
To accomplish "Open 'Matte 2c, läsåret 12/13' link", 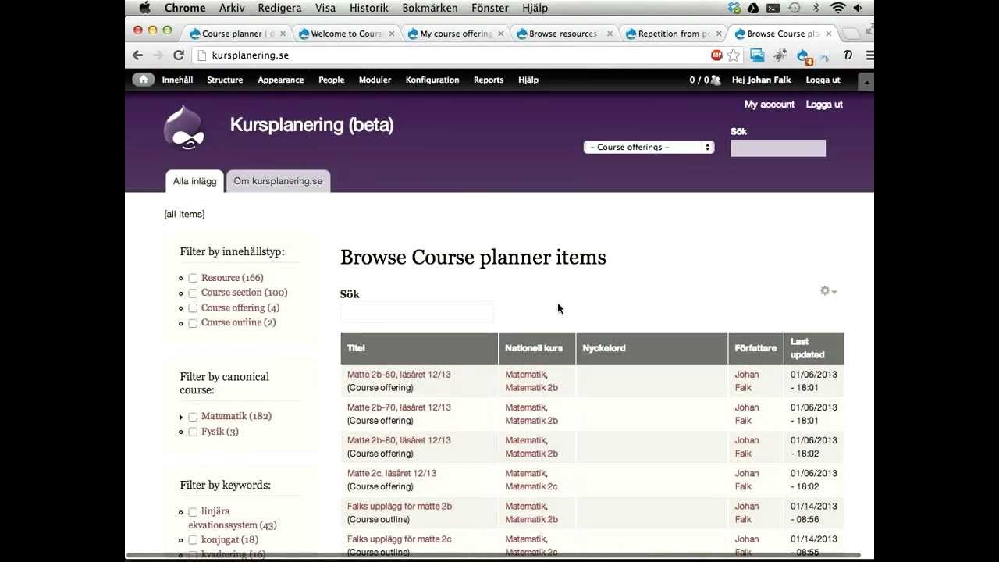I will coord(392,474).
